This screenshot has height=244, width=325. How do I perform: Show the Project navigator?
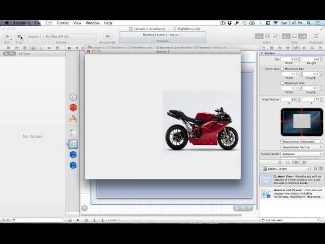[9, 48]
